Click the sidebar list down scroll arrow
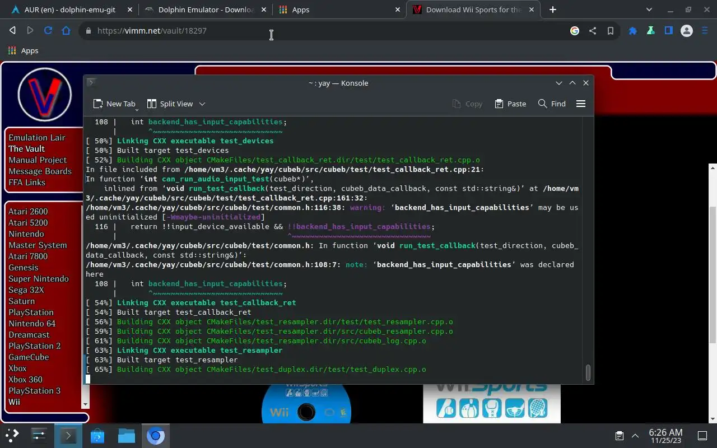The image size is (717, 448). [85, 404]
